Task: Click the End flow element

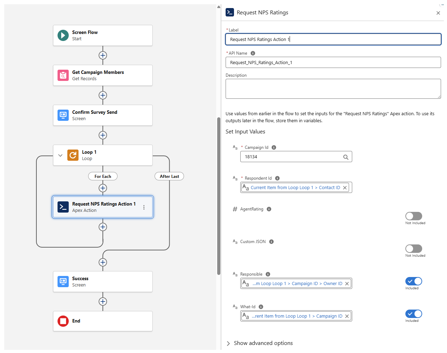Action: click(102, 321)
